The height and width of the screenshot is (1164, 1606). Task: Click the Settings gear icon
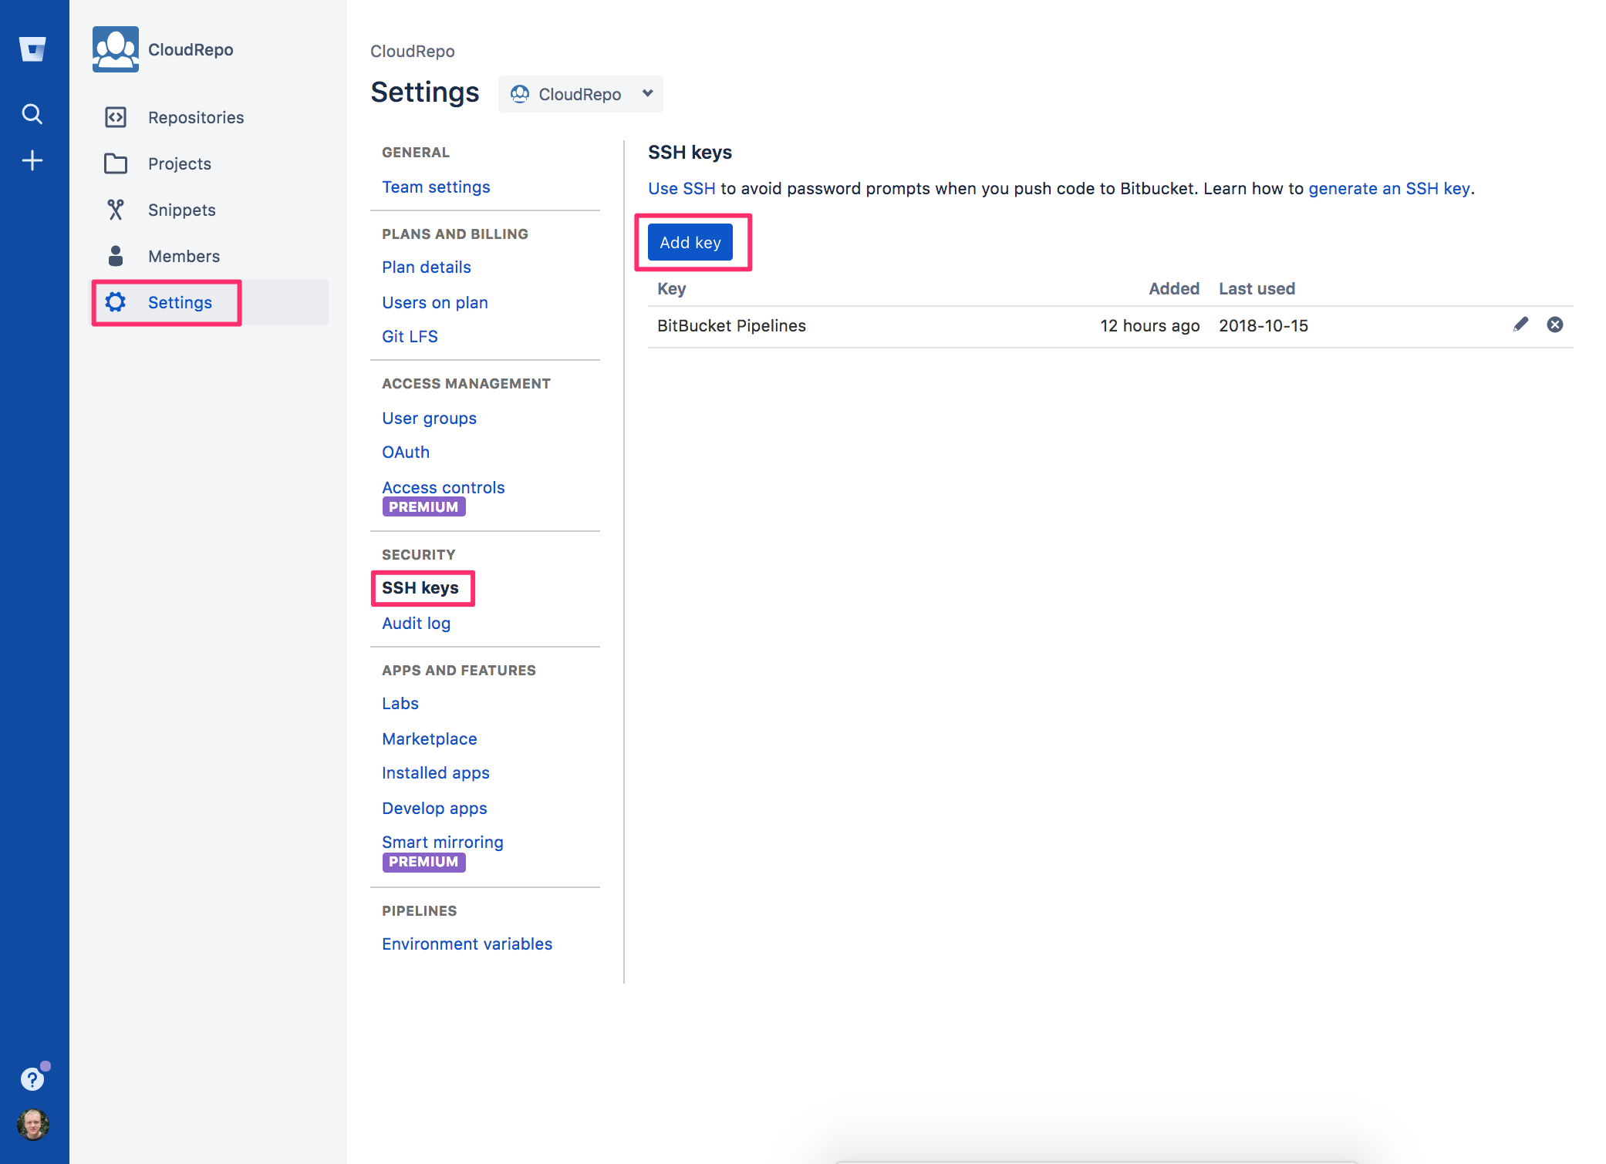(116, 302)
